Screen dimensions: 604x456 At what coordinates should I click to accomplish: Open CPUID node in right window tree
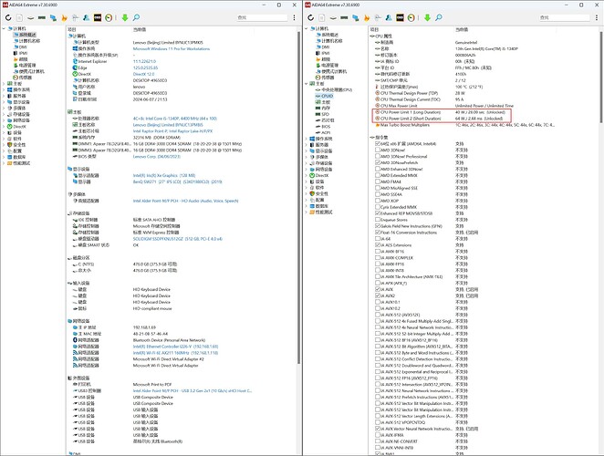(324, 96)
